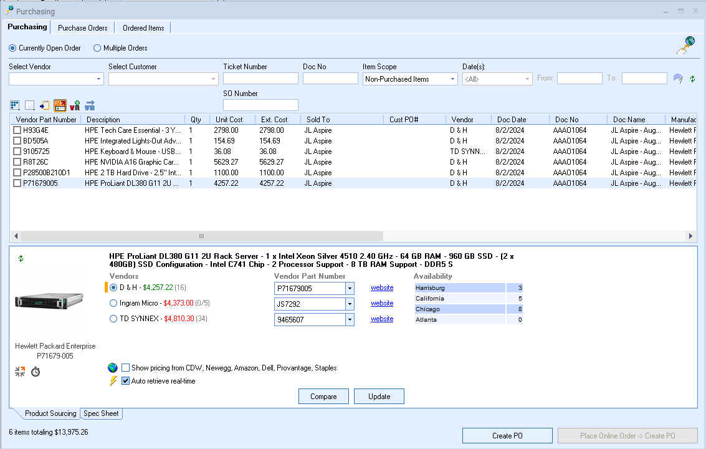Open the TD SYNNEX website link

pyautogui.click(x=382, y=319)
